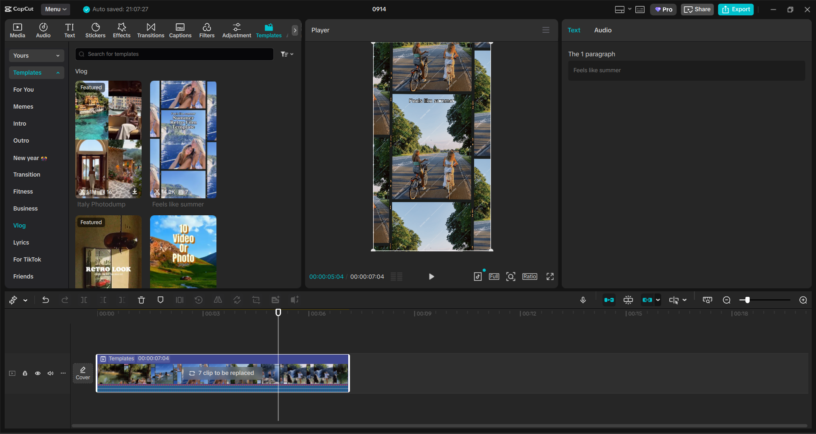This screenshot has height=434, width=816.
Task: Click the Share button
Action: (x=697, y=9)
